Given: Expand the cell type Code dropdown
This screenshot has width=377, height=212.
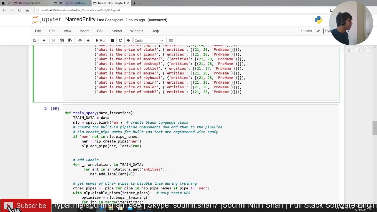Looking at the screenshot, I should click(149, 40).
